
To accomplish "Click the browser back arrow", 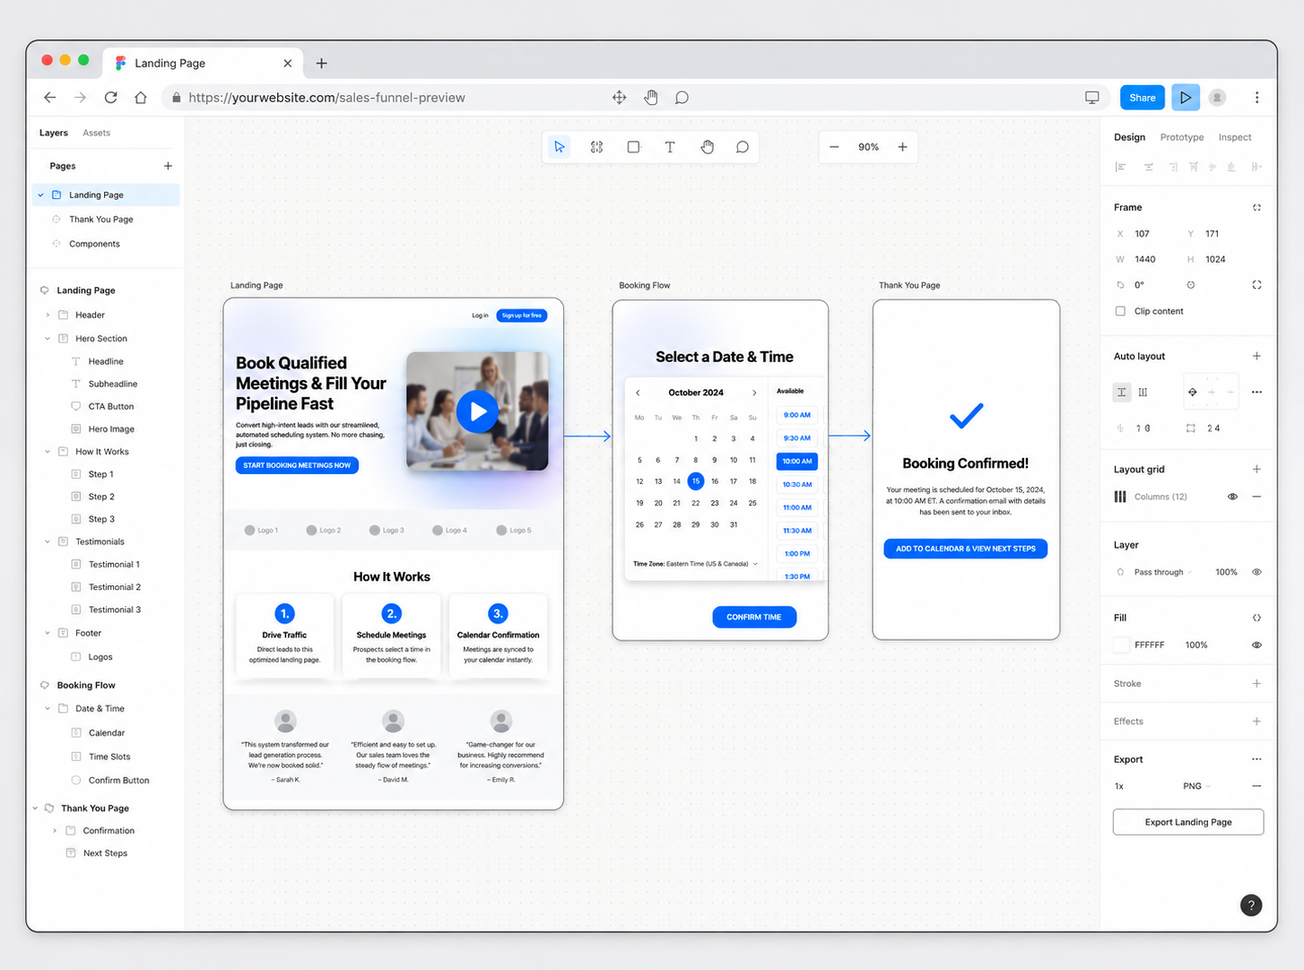I will coord(50,98).
